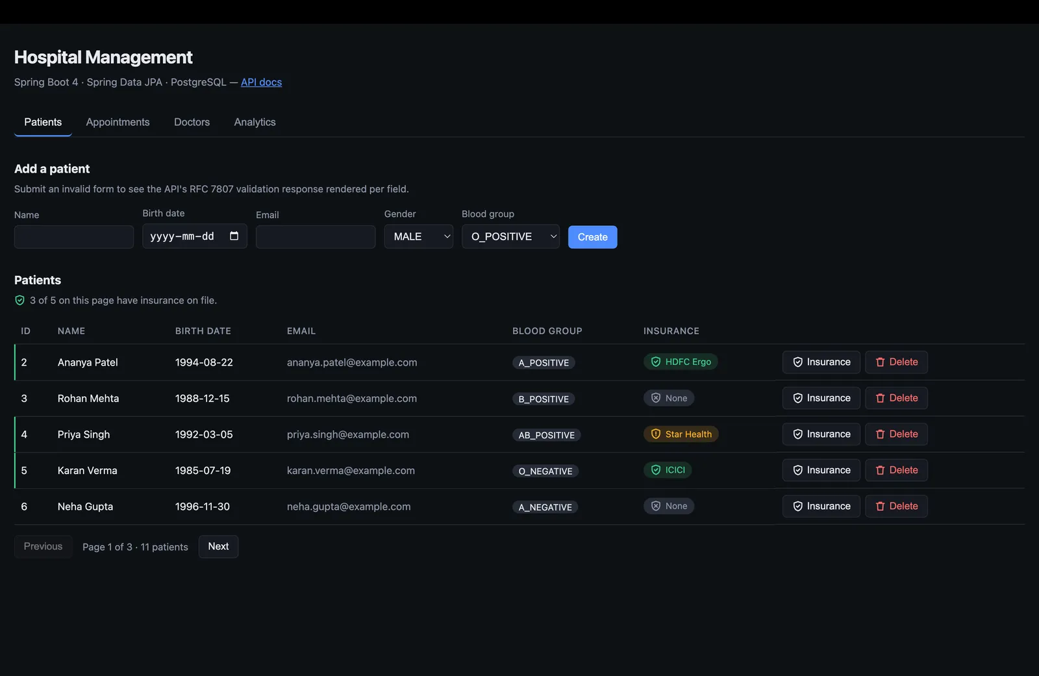Select the name Ananya Patel
This screenshot has width=1039, height=676.
(x=88, y=362)
